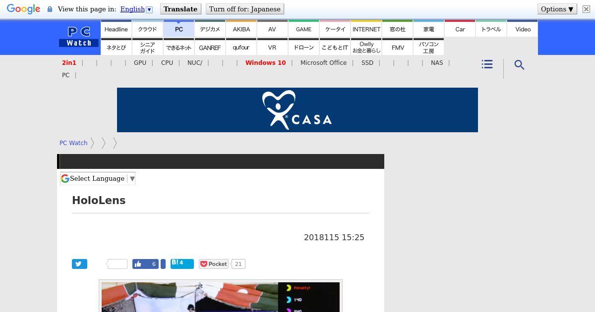The width and height of the screenshot is (595, 312).
Task: Click the 2in1 topic link
Action: coord(69,63)
